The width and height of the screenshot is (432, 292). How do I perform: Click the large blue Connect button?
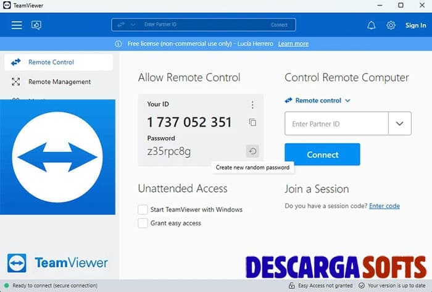(322, 154)
